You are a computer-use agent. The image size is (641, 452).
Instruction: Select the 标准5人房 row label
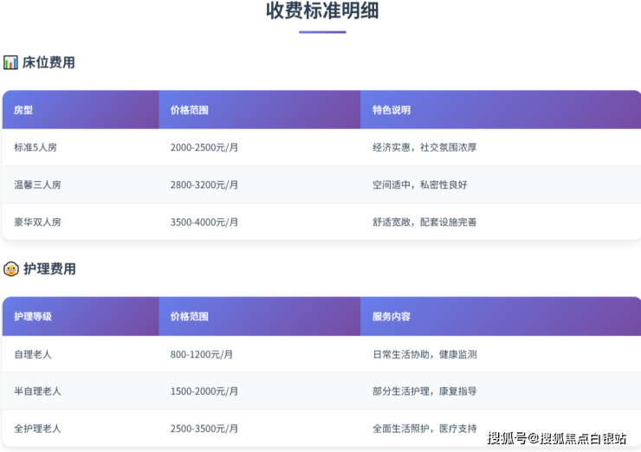click(36, 147)
